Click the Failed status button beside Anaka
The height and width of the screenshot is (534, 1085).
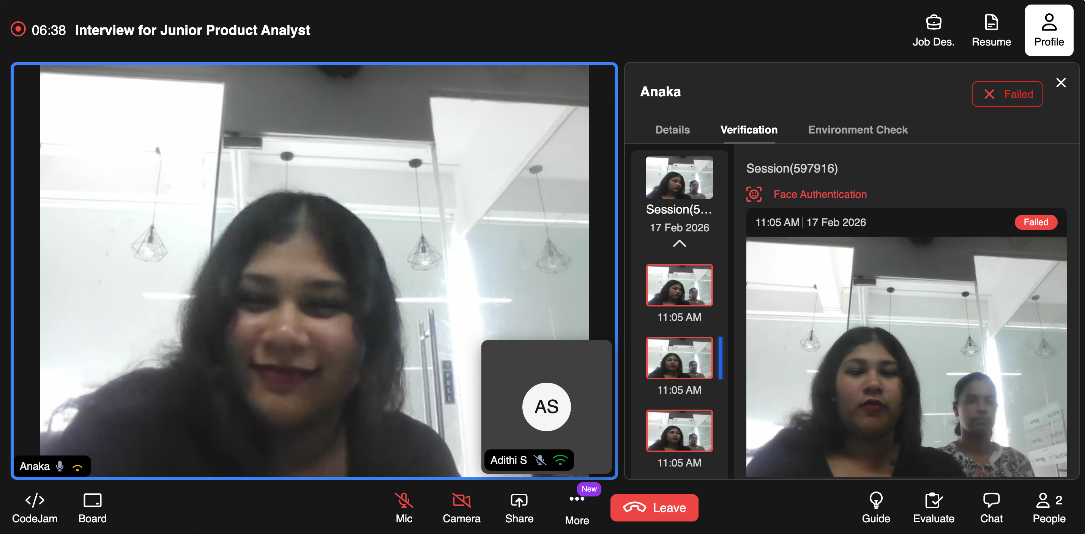click(x=1007, y=94)
